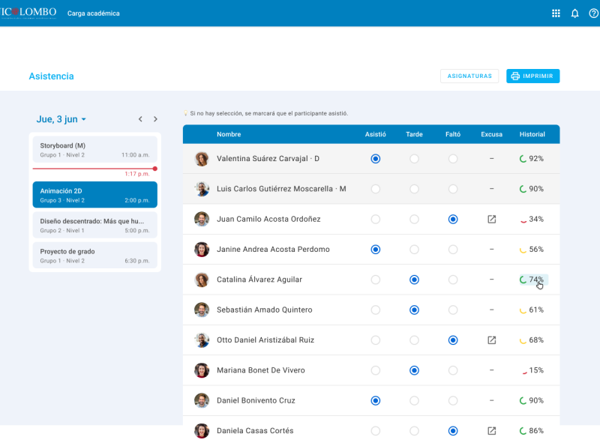Open Otto Daniel's excuse link icon
This screenshot has width=600, height=446.
(491, 340)
